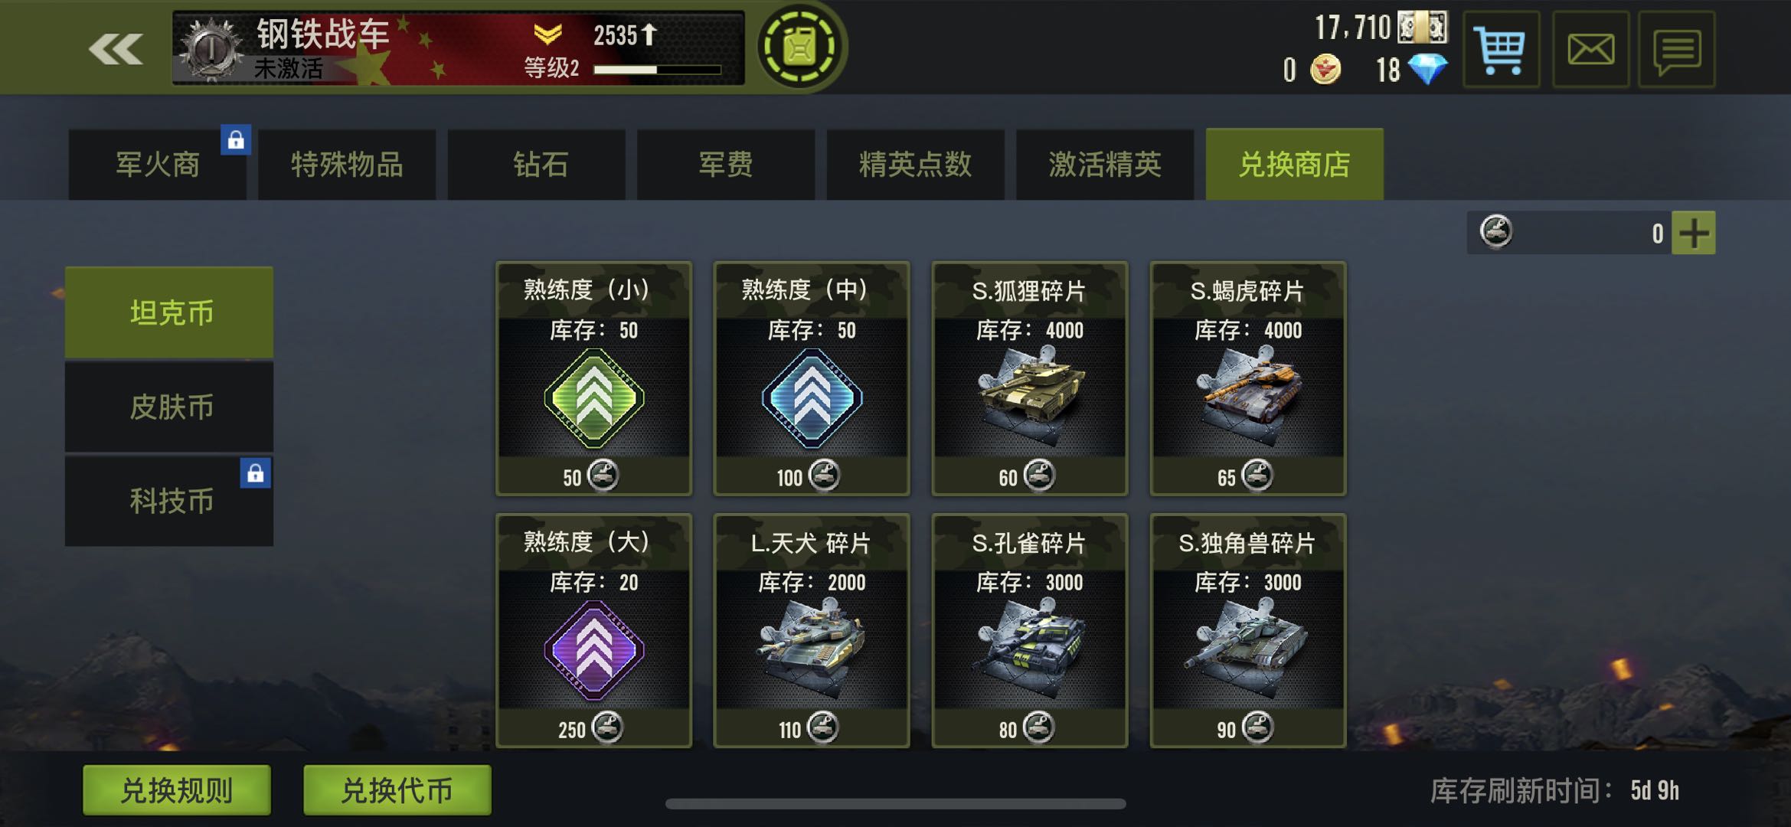
Task: Choose the 熟练度（大） item card
Action: tap(593, 630)
